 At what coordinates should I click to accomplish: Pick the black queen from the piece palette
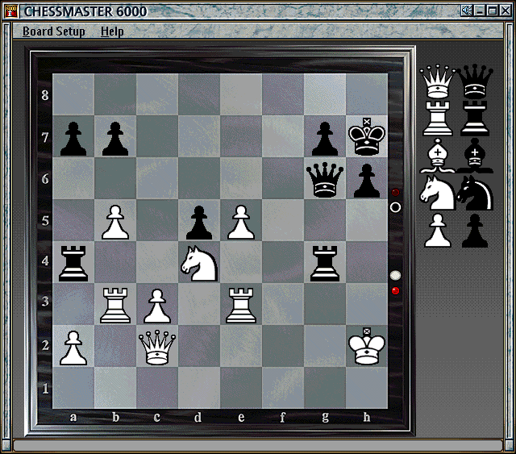tap(475, 81)
